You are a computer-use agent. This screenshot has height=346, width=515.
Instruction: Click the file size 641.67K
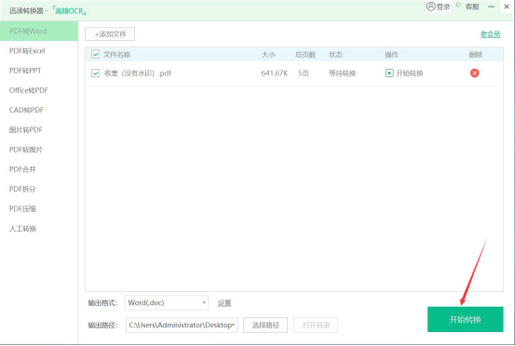(x=274, y=73)
